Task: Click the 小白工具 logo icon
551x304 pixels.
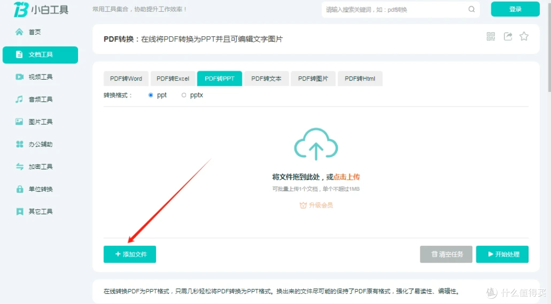Action: pyautogui.click(x=21, y=9)
